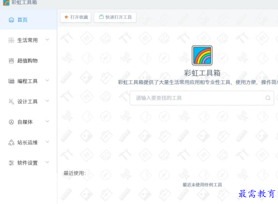Expand the 自媒体 chevron
The height and width of the screenshot is (204, 278).
coord(47,121)
